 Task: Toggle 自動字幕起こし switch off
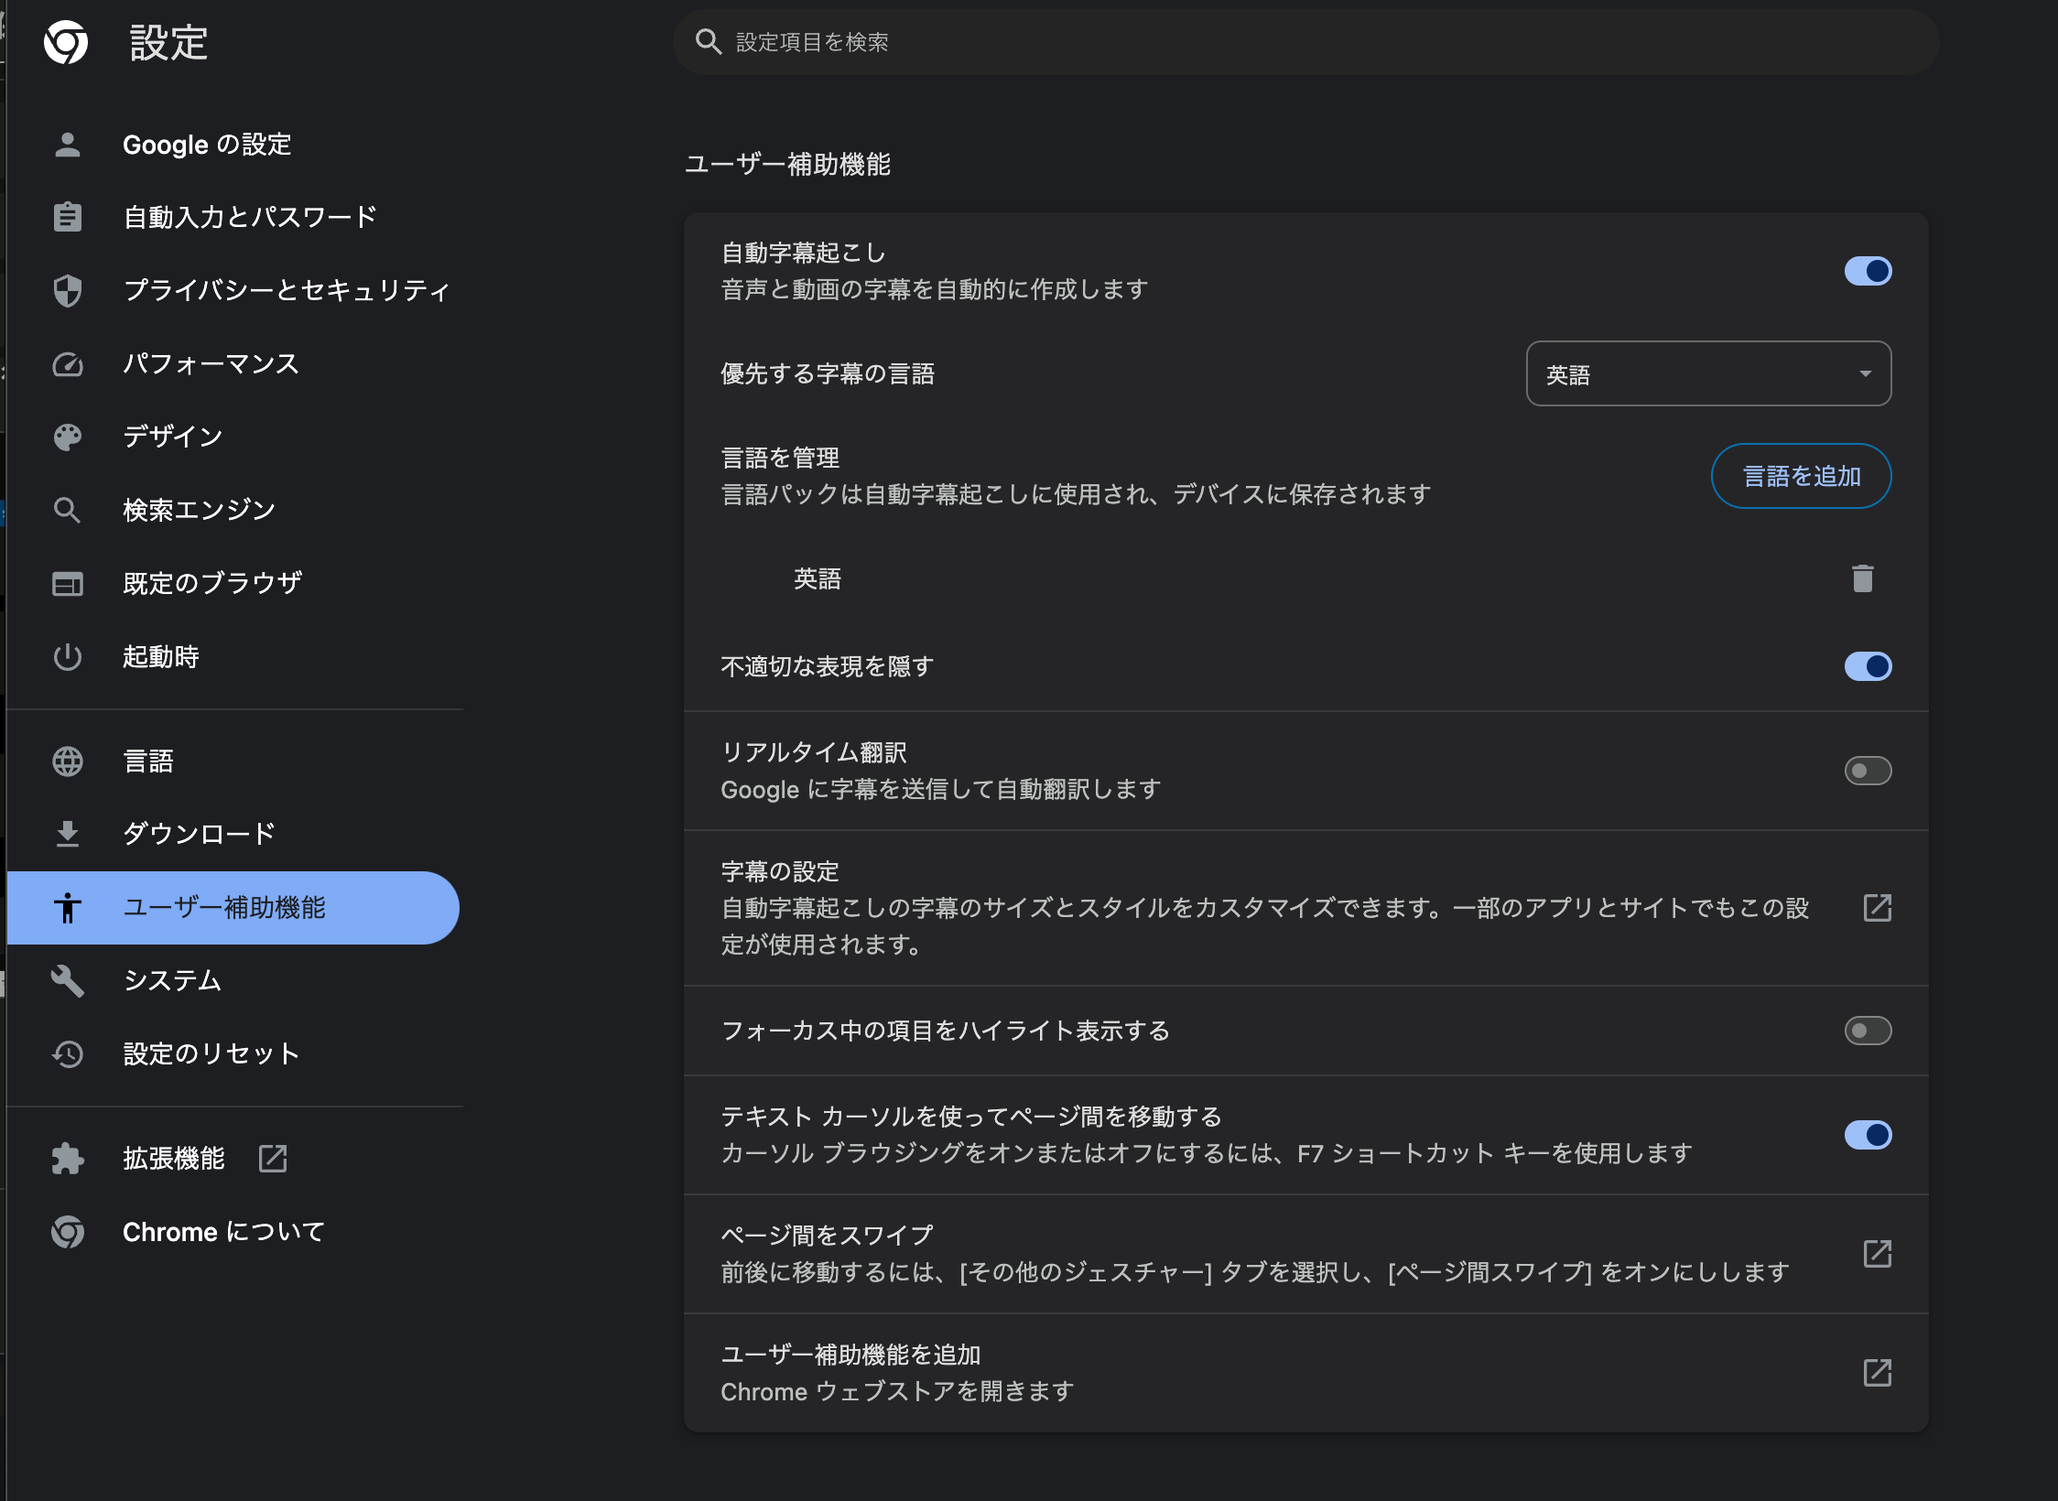[1868, 271]
